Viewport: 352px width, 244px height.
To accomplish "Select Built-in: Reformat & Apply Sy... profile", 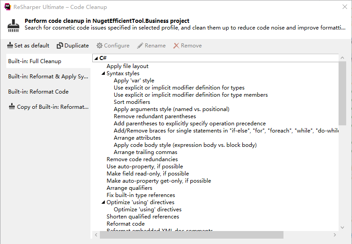I will [48, 76].
